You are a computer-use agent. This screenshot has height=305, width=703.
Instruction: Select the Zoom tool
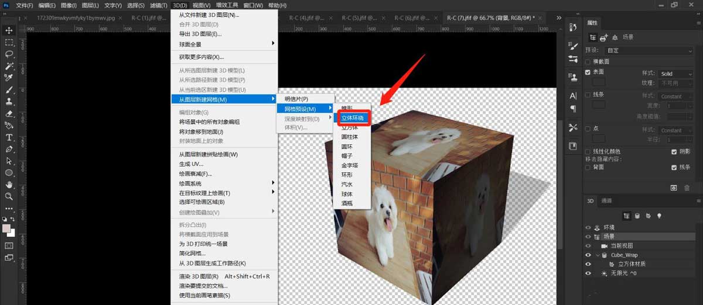(x=9, y=196)
